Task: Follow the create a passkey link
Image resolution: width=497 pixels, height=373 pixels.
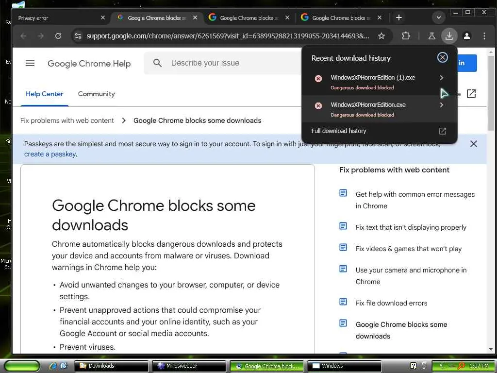Action: click(x=50, y=154)
